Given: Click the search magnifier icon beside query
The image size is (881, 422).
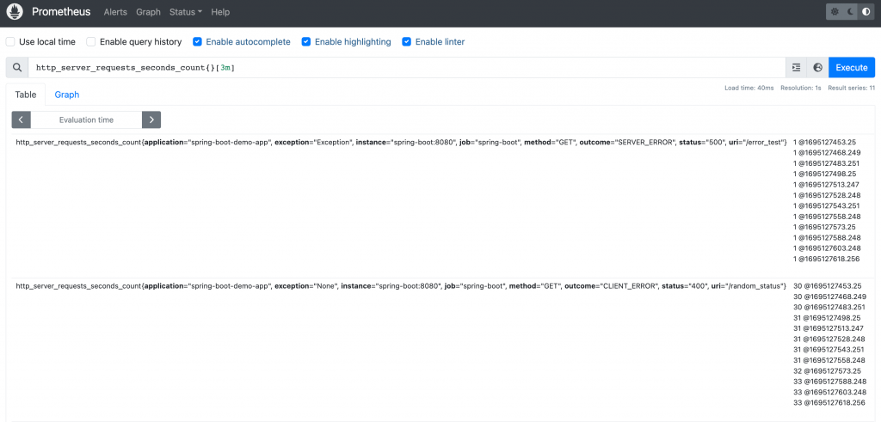Looking at the screenshot, I should tap(17, 67).
